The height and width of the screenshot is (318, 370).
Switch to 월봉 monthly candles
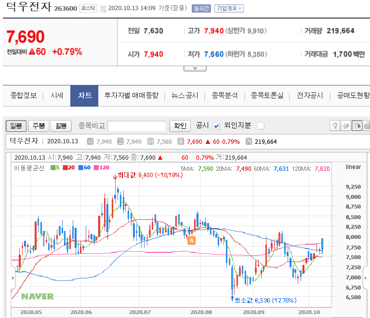click(x=61, y=126)
